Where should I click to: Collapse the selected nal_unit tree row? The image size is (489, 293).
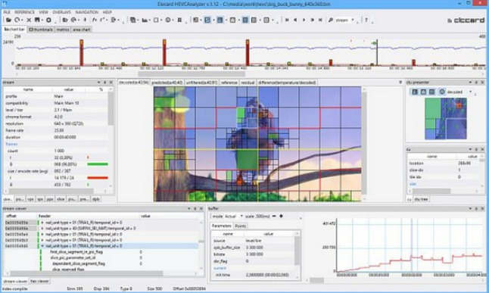[x=42, y=246]
